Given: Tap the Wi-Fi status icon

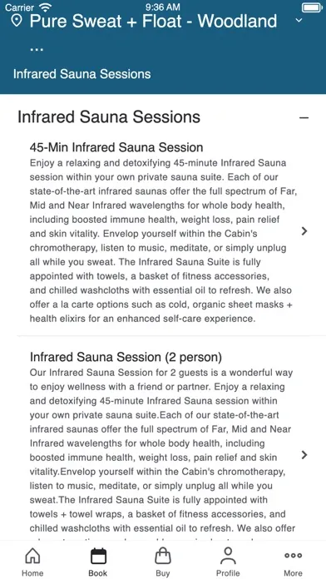Looking at the screenshot, I should [46, 7].
